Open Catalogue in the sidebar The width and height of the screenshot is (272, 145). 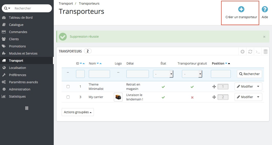(x=16, y=25)
